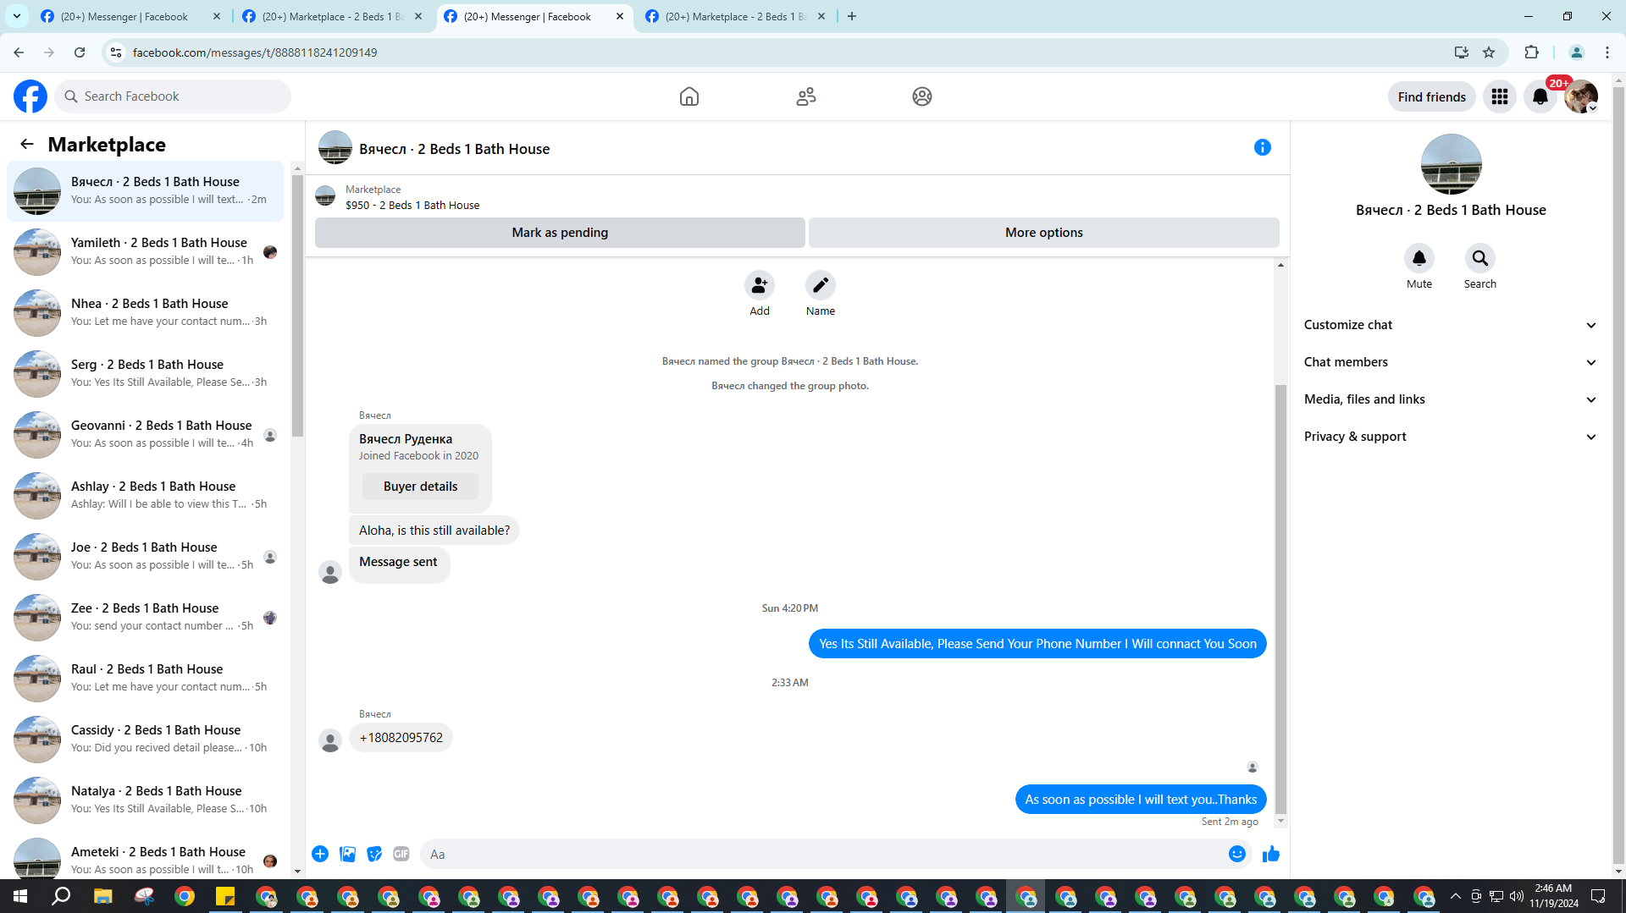
Task: Open Natalya 2 Beds 1 Bath House chat
Action: point(146,800)
